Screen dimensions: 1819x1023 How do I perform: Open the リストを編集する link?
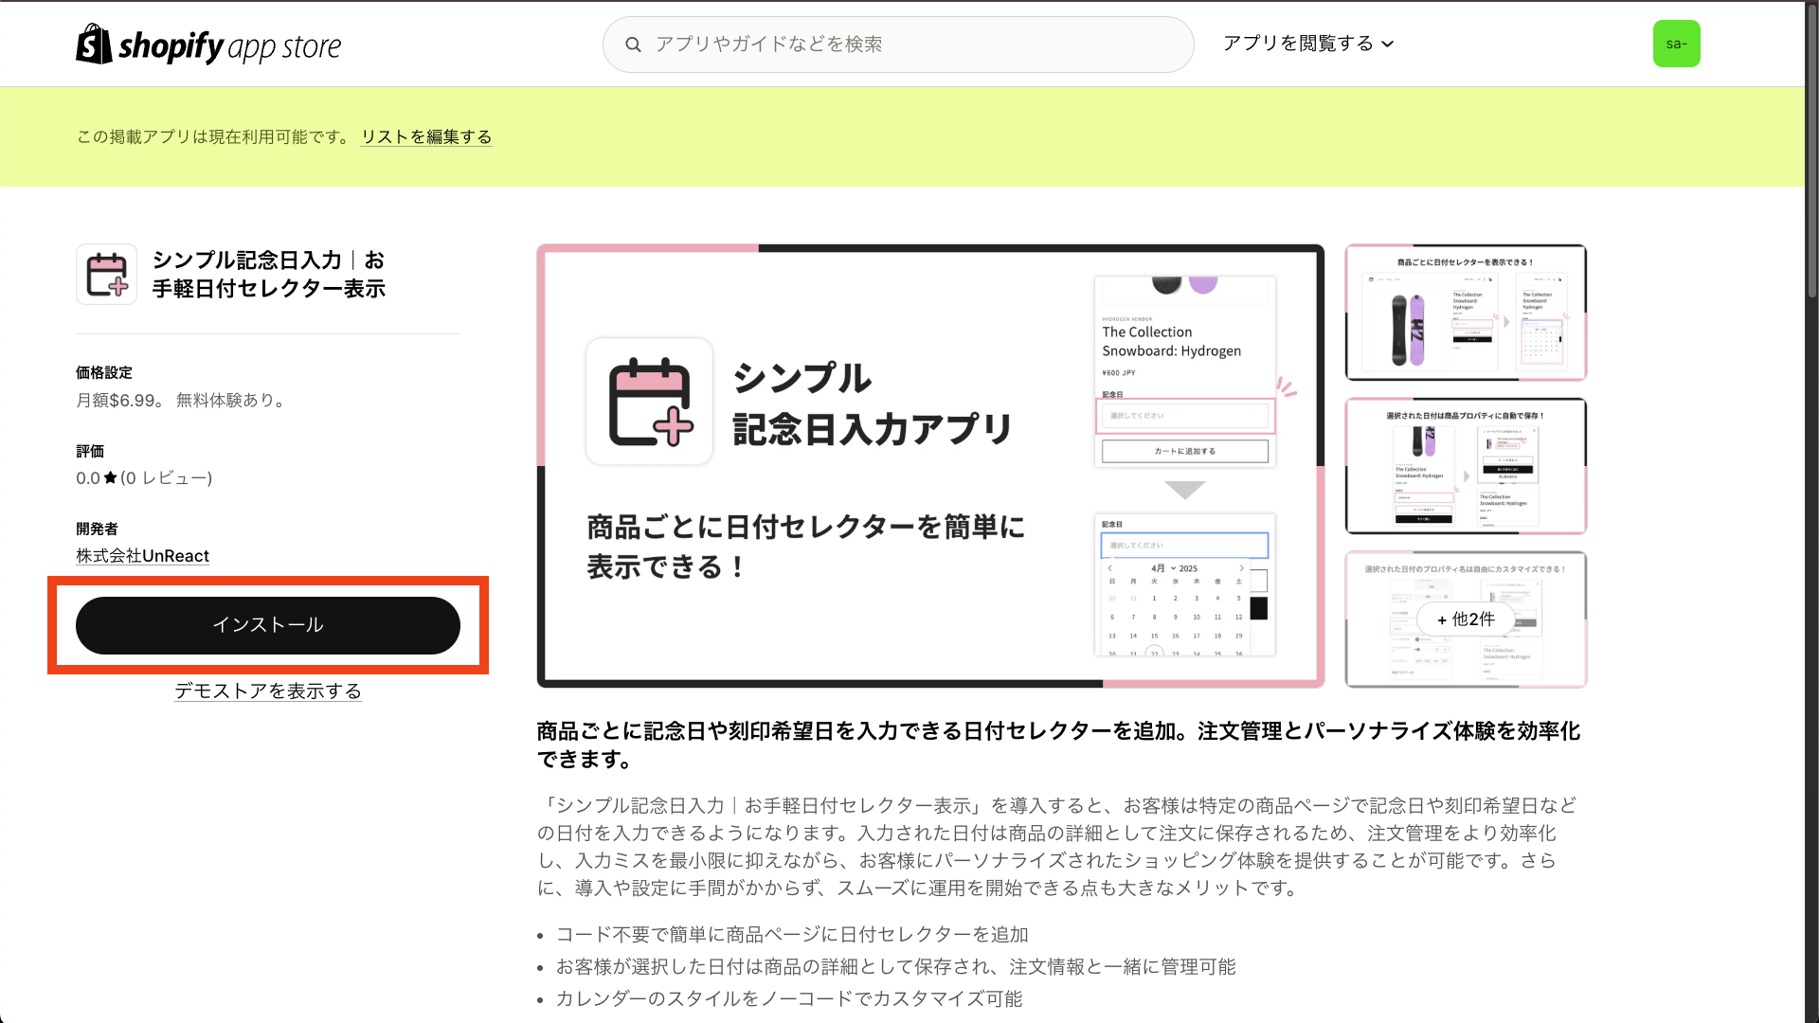pos(426,136)
